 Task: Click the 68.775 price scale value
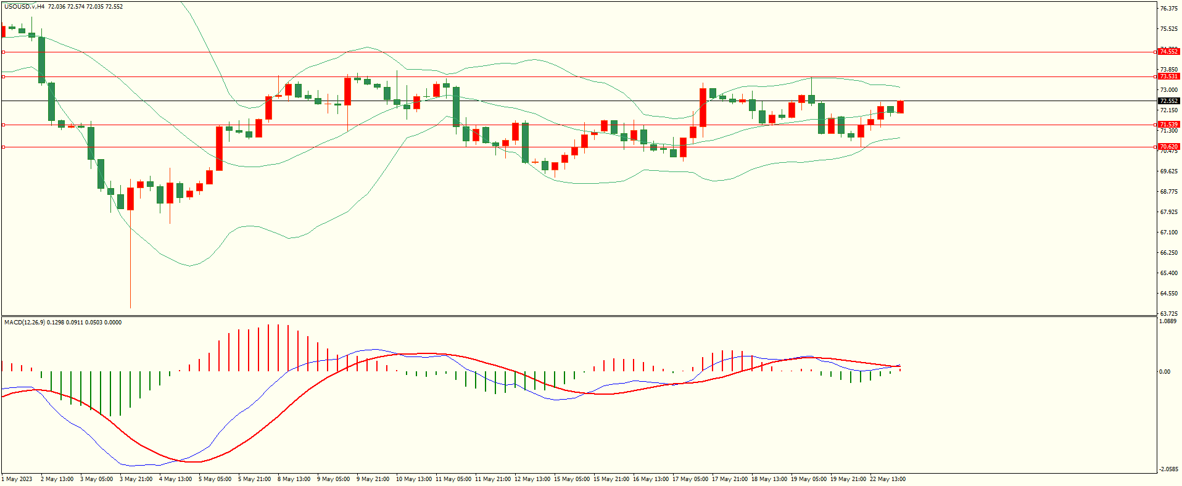coord(1168,192)
